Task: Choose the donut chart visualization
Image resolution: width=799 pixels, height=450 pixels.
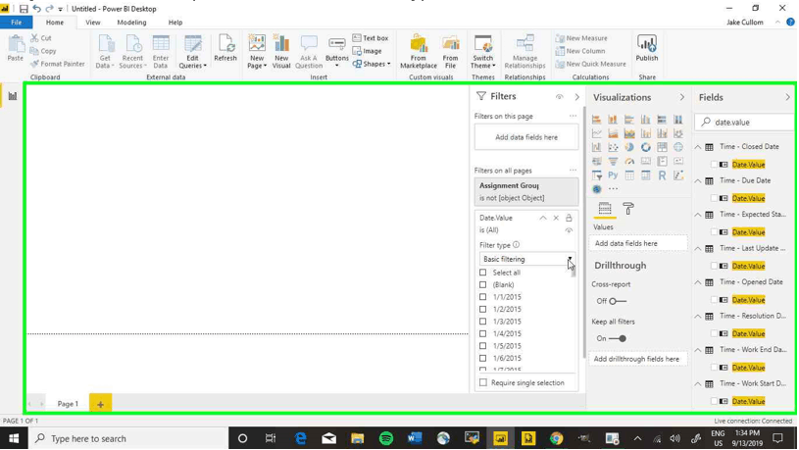Action: tap(646, 147)
